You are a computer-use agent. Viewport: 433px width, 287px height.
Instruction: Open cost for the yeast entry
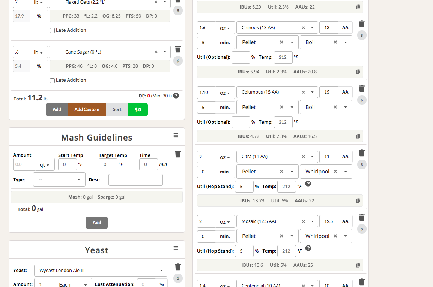click(178, 278)
